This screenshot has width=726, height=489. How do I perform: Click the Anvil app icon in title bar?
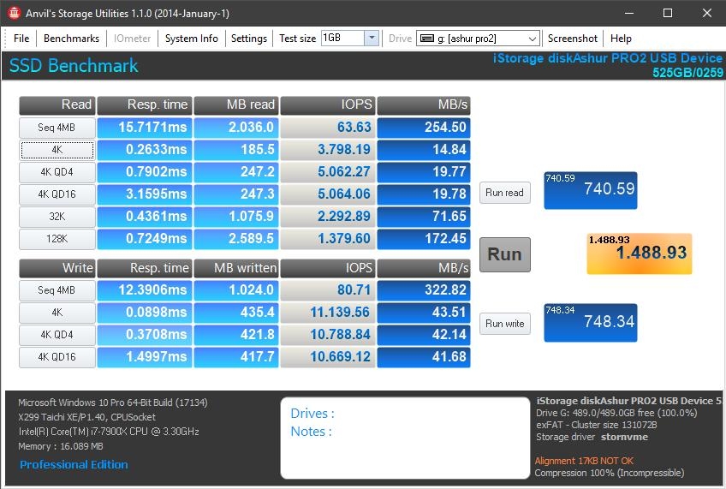pyautogui.click(x=14, y=13)
